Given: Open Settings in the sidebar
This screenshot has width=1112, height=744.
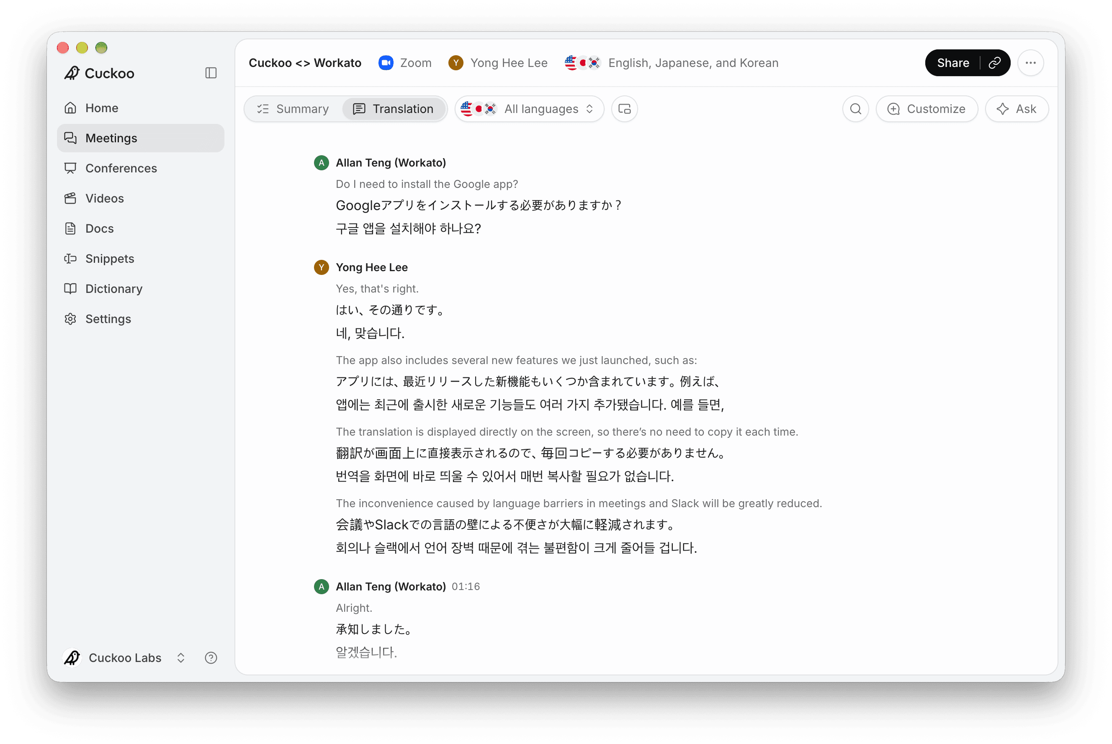Looking at the screenshot, I should tap(141, 319).
